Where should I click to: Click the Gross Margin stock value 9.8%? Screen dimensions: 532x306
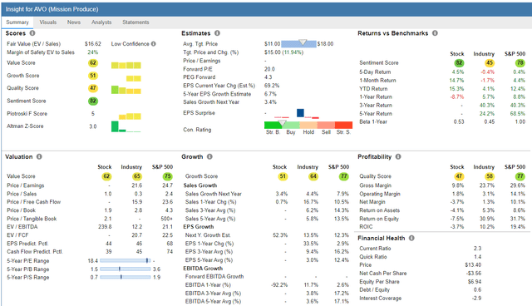pyautogui.click(x=458, y=185)
